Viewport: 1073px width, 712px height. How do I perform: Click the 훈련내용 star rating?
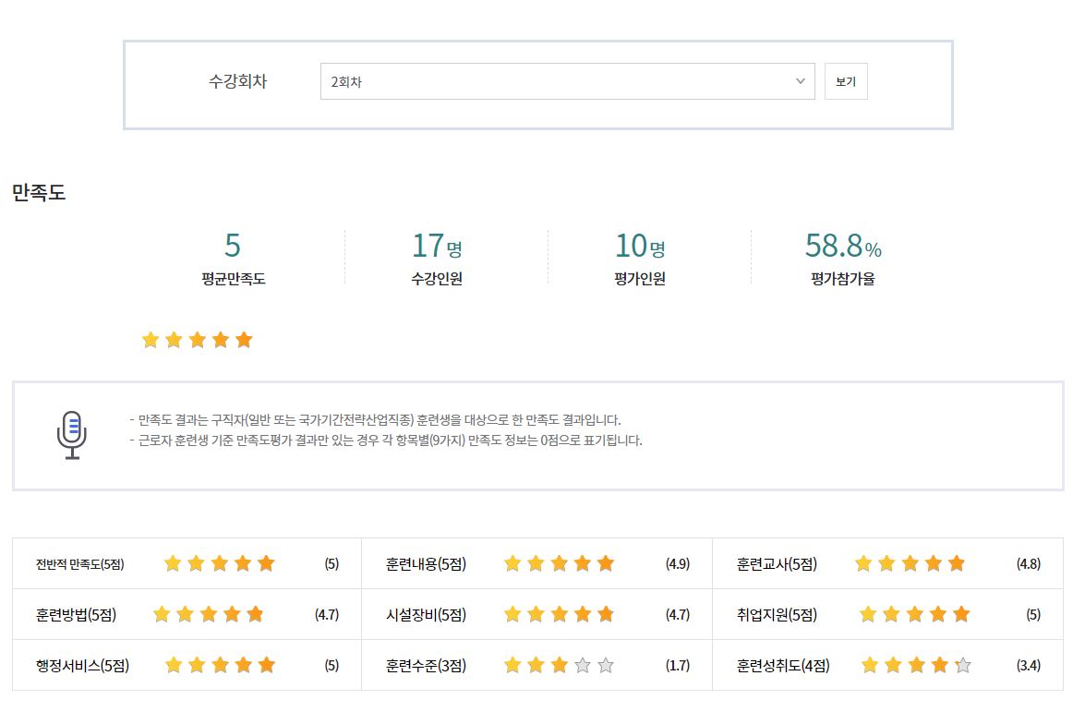coord(559,564)
